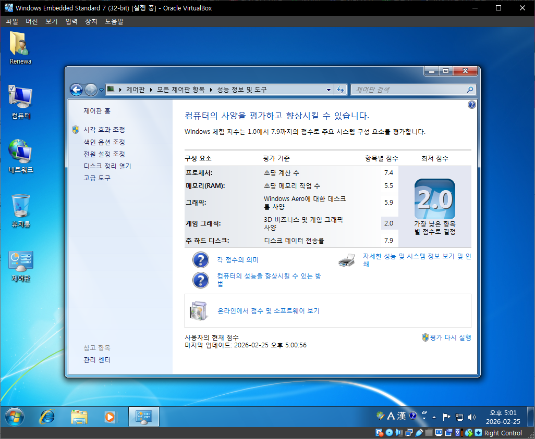Click the Windows Start orb
This screenshot has width=535, height=439.
(15, 417)
